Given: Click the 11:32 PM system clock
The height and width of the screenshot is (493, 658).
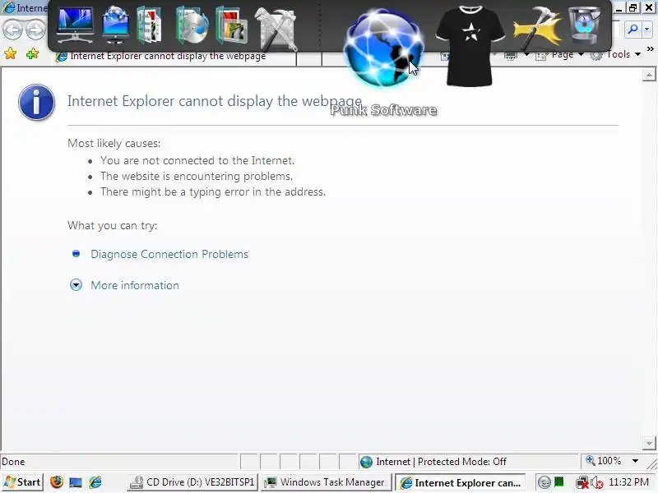Looking at the screenshot, I should tap(628, 481).
